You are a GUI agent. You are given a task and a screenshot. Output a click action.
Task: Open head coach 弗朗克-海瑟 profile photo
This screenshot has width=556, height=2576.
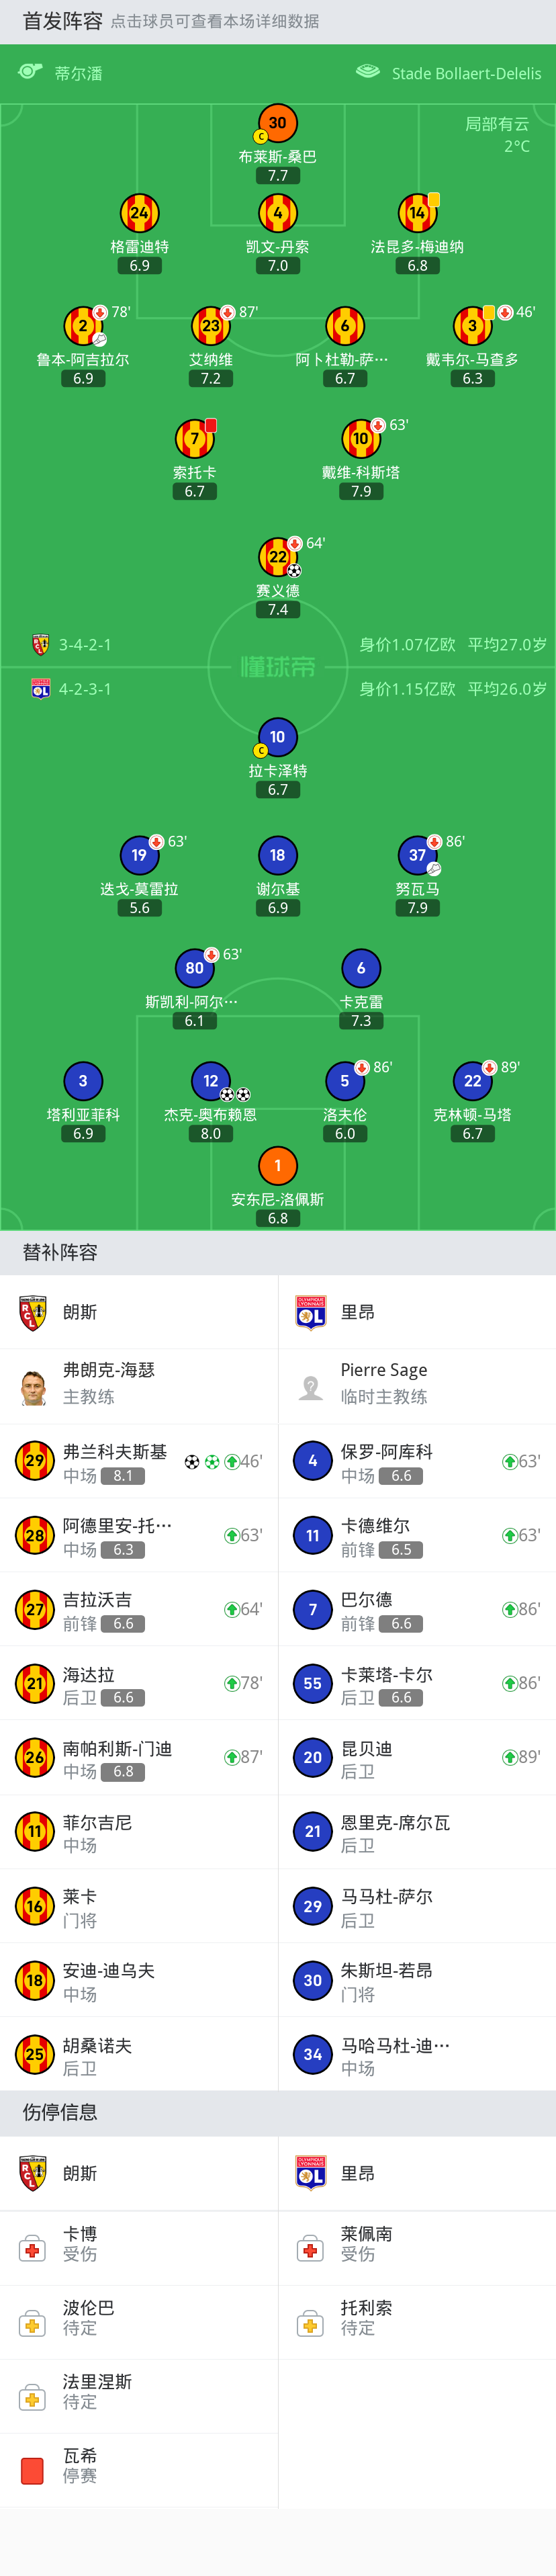(x=33, y=1386)
